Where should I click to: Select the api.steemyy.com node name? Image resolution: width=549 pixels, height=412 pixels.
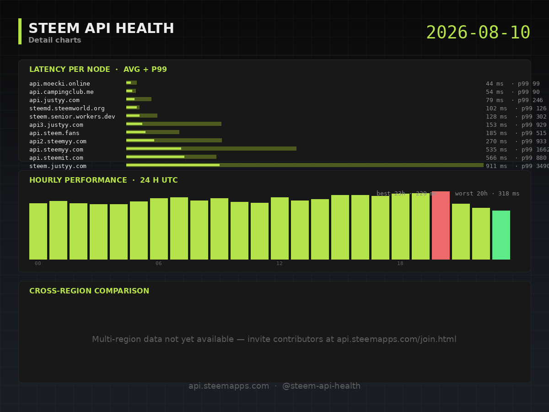point(56,150)
